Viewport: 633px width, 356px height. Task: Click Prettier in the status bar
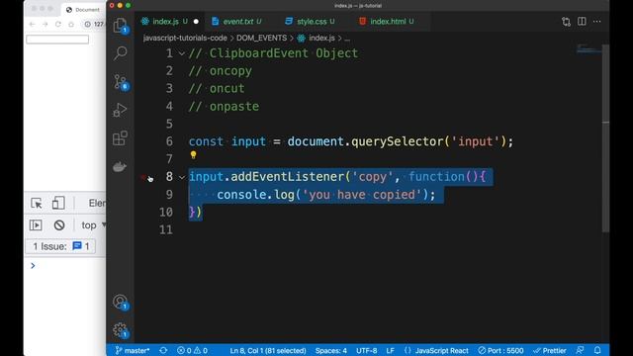(550, 350)
